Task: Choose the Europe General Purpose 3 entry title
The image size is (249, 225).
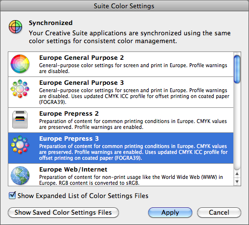Action: pos(82,83)
